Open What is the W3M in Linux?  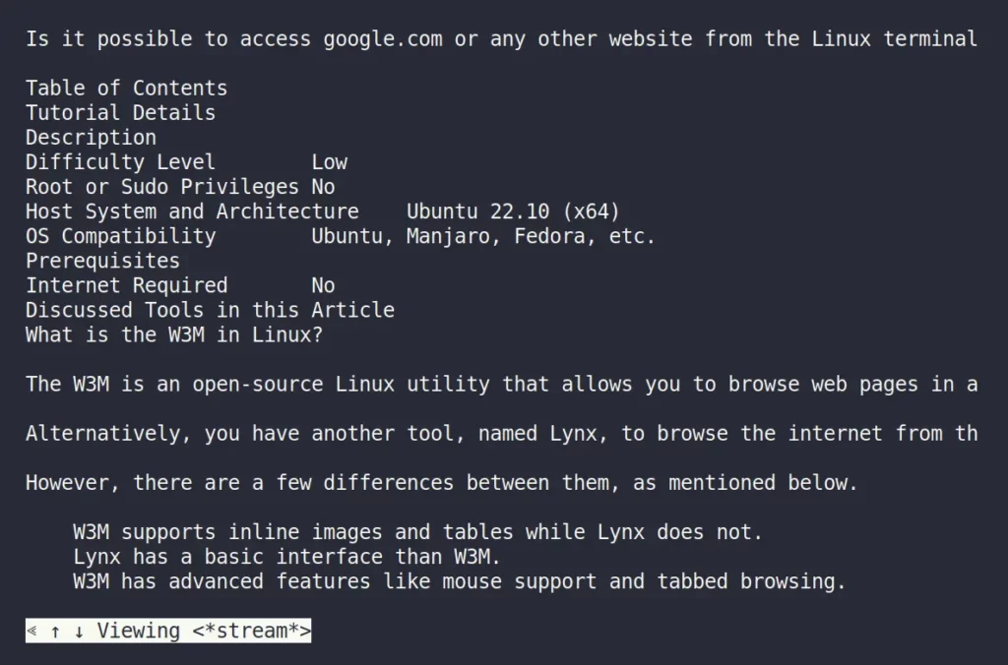coord(174,334)
